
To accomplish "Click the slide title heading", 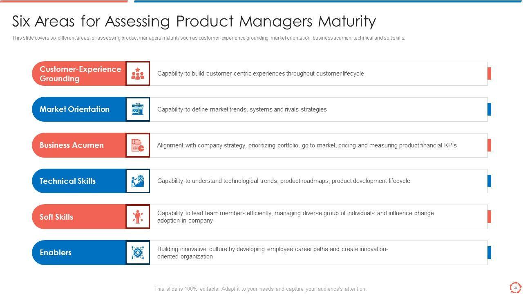I will [x=194, y=21].
